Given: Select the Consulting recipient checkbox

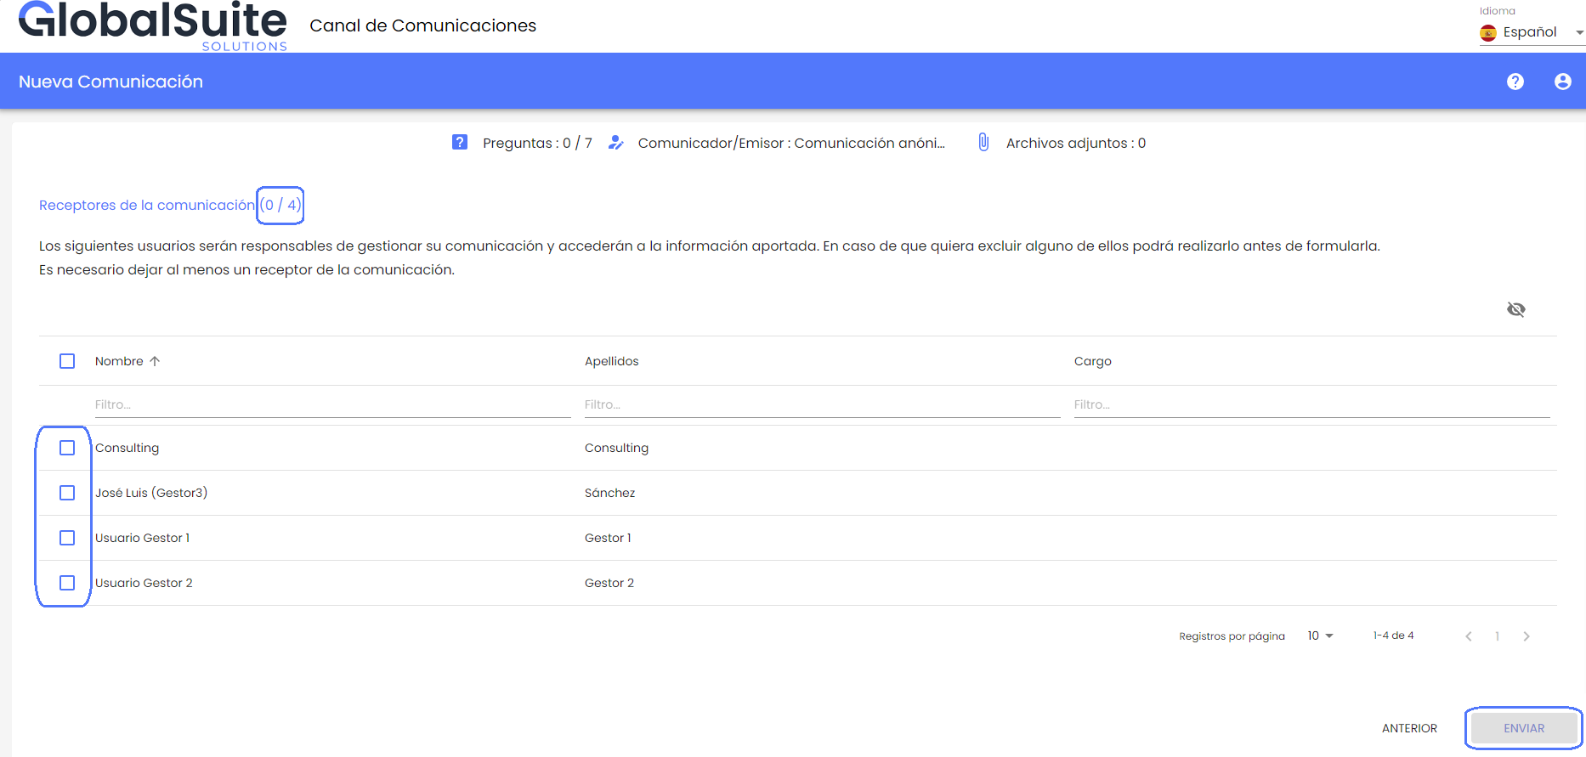Looking at the screenshot, I should pos(67,448).
